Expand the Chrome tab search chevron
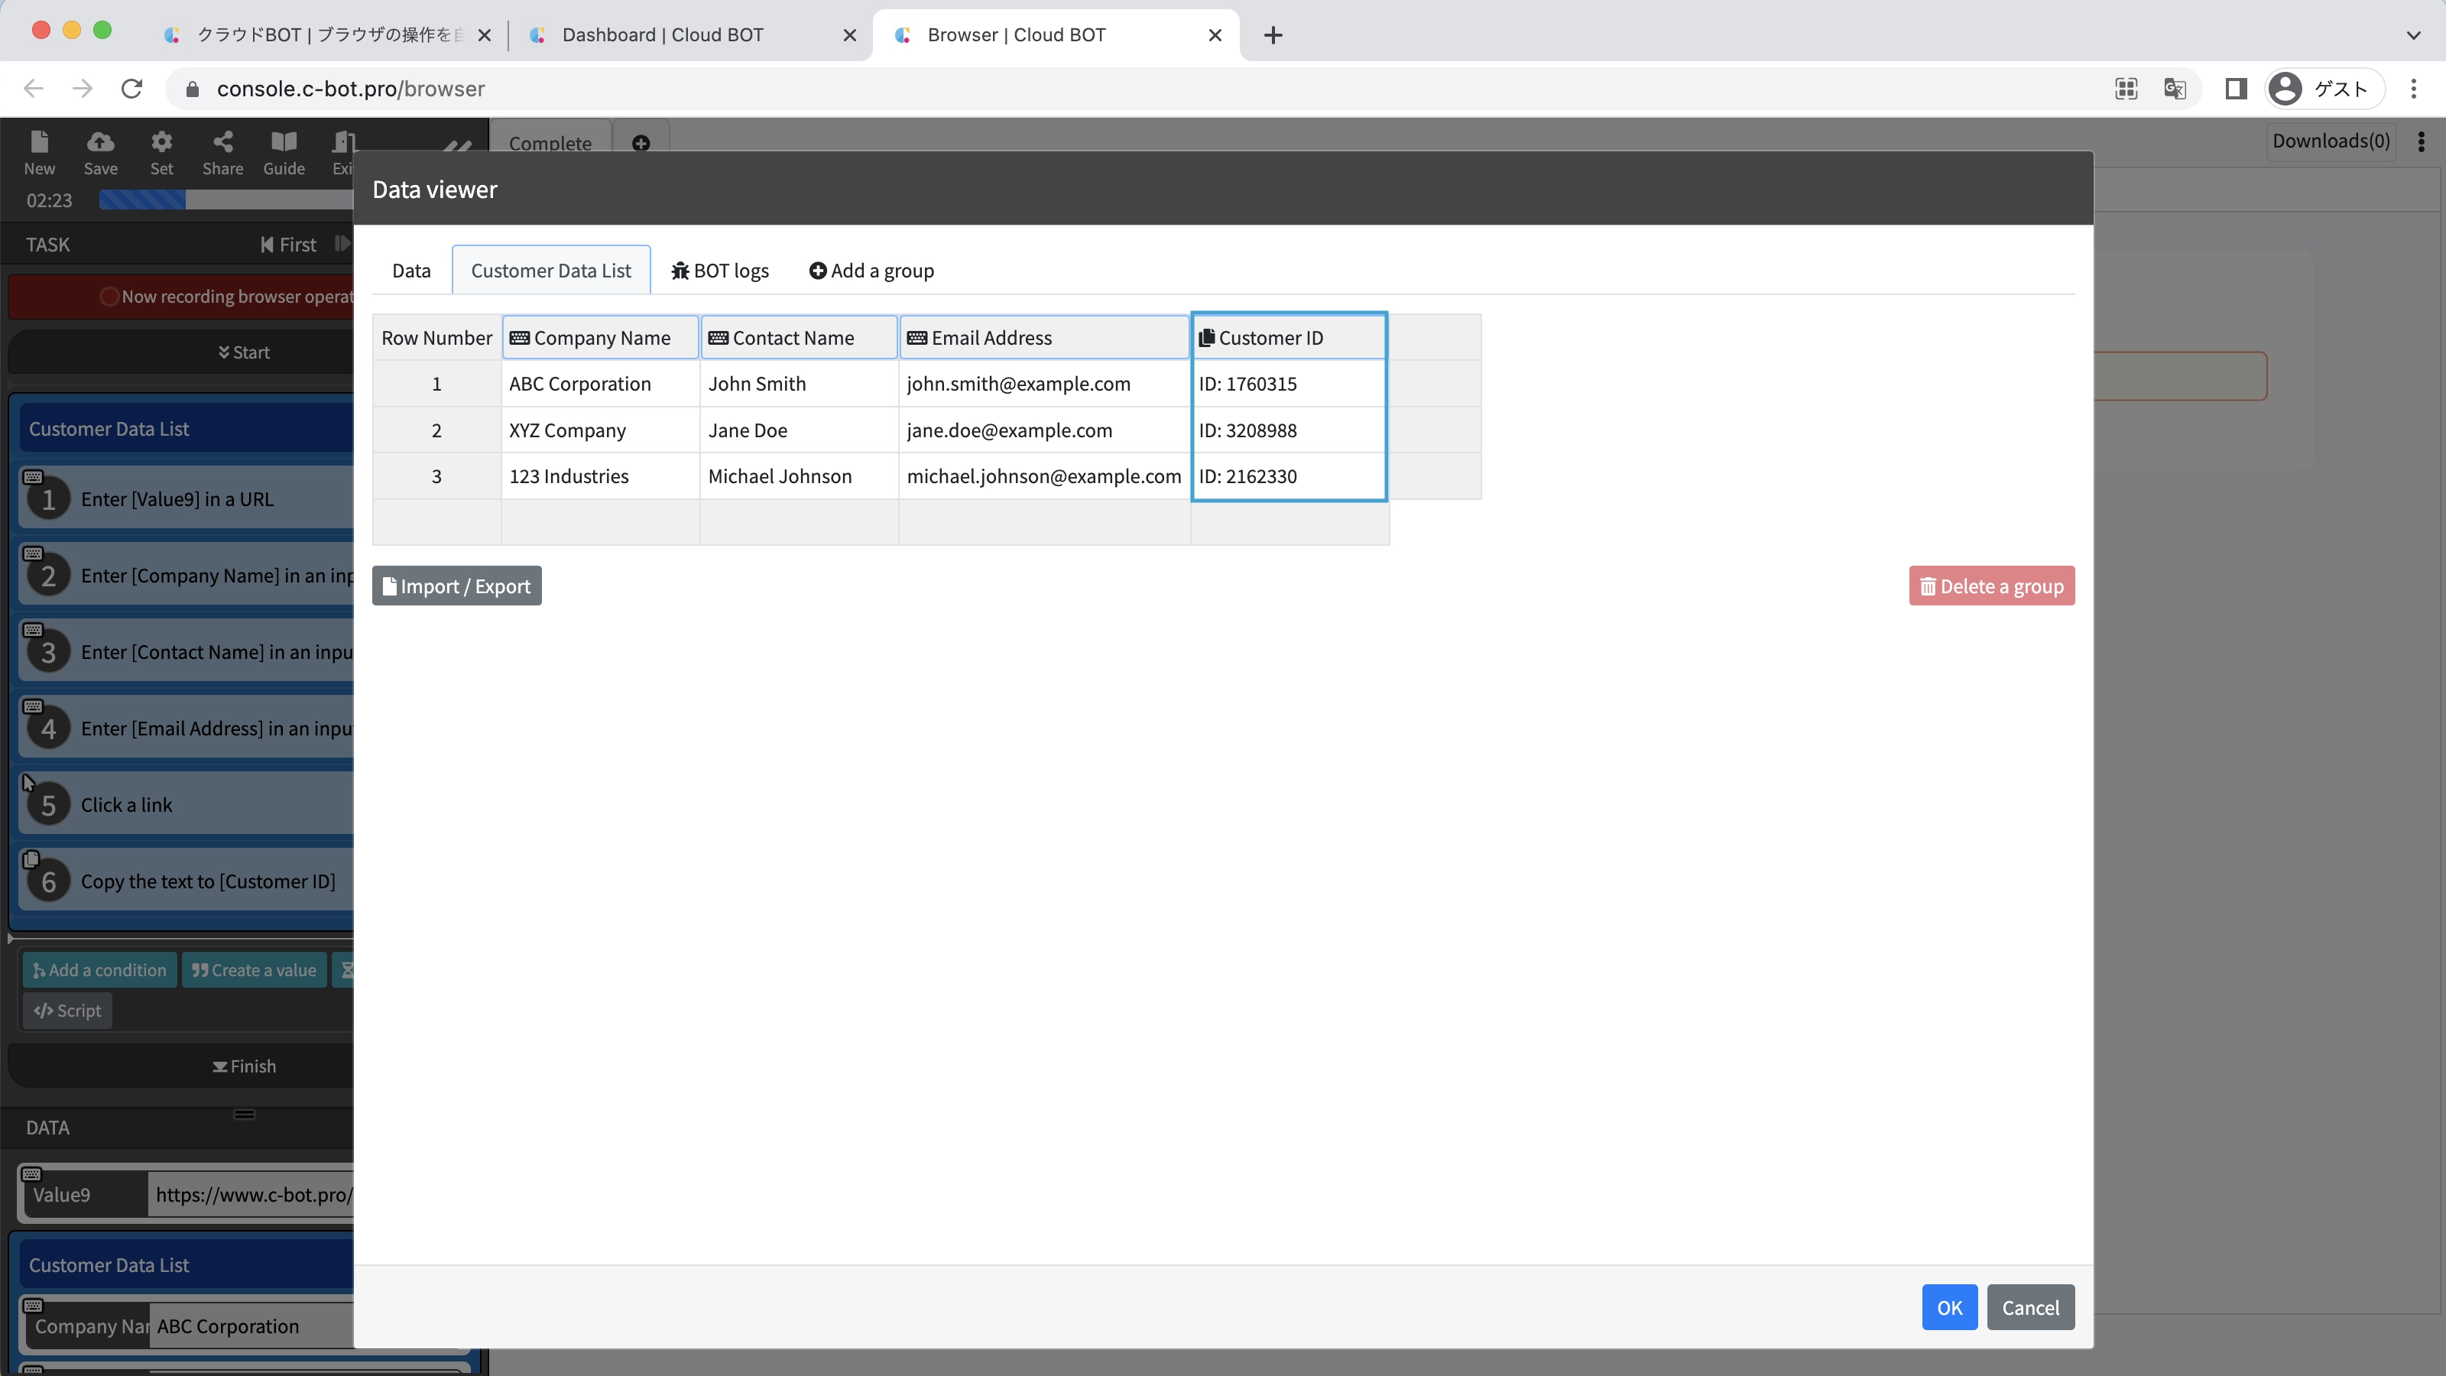The height and width of the screenshot is (1376, 2446). (2413, 35)
